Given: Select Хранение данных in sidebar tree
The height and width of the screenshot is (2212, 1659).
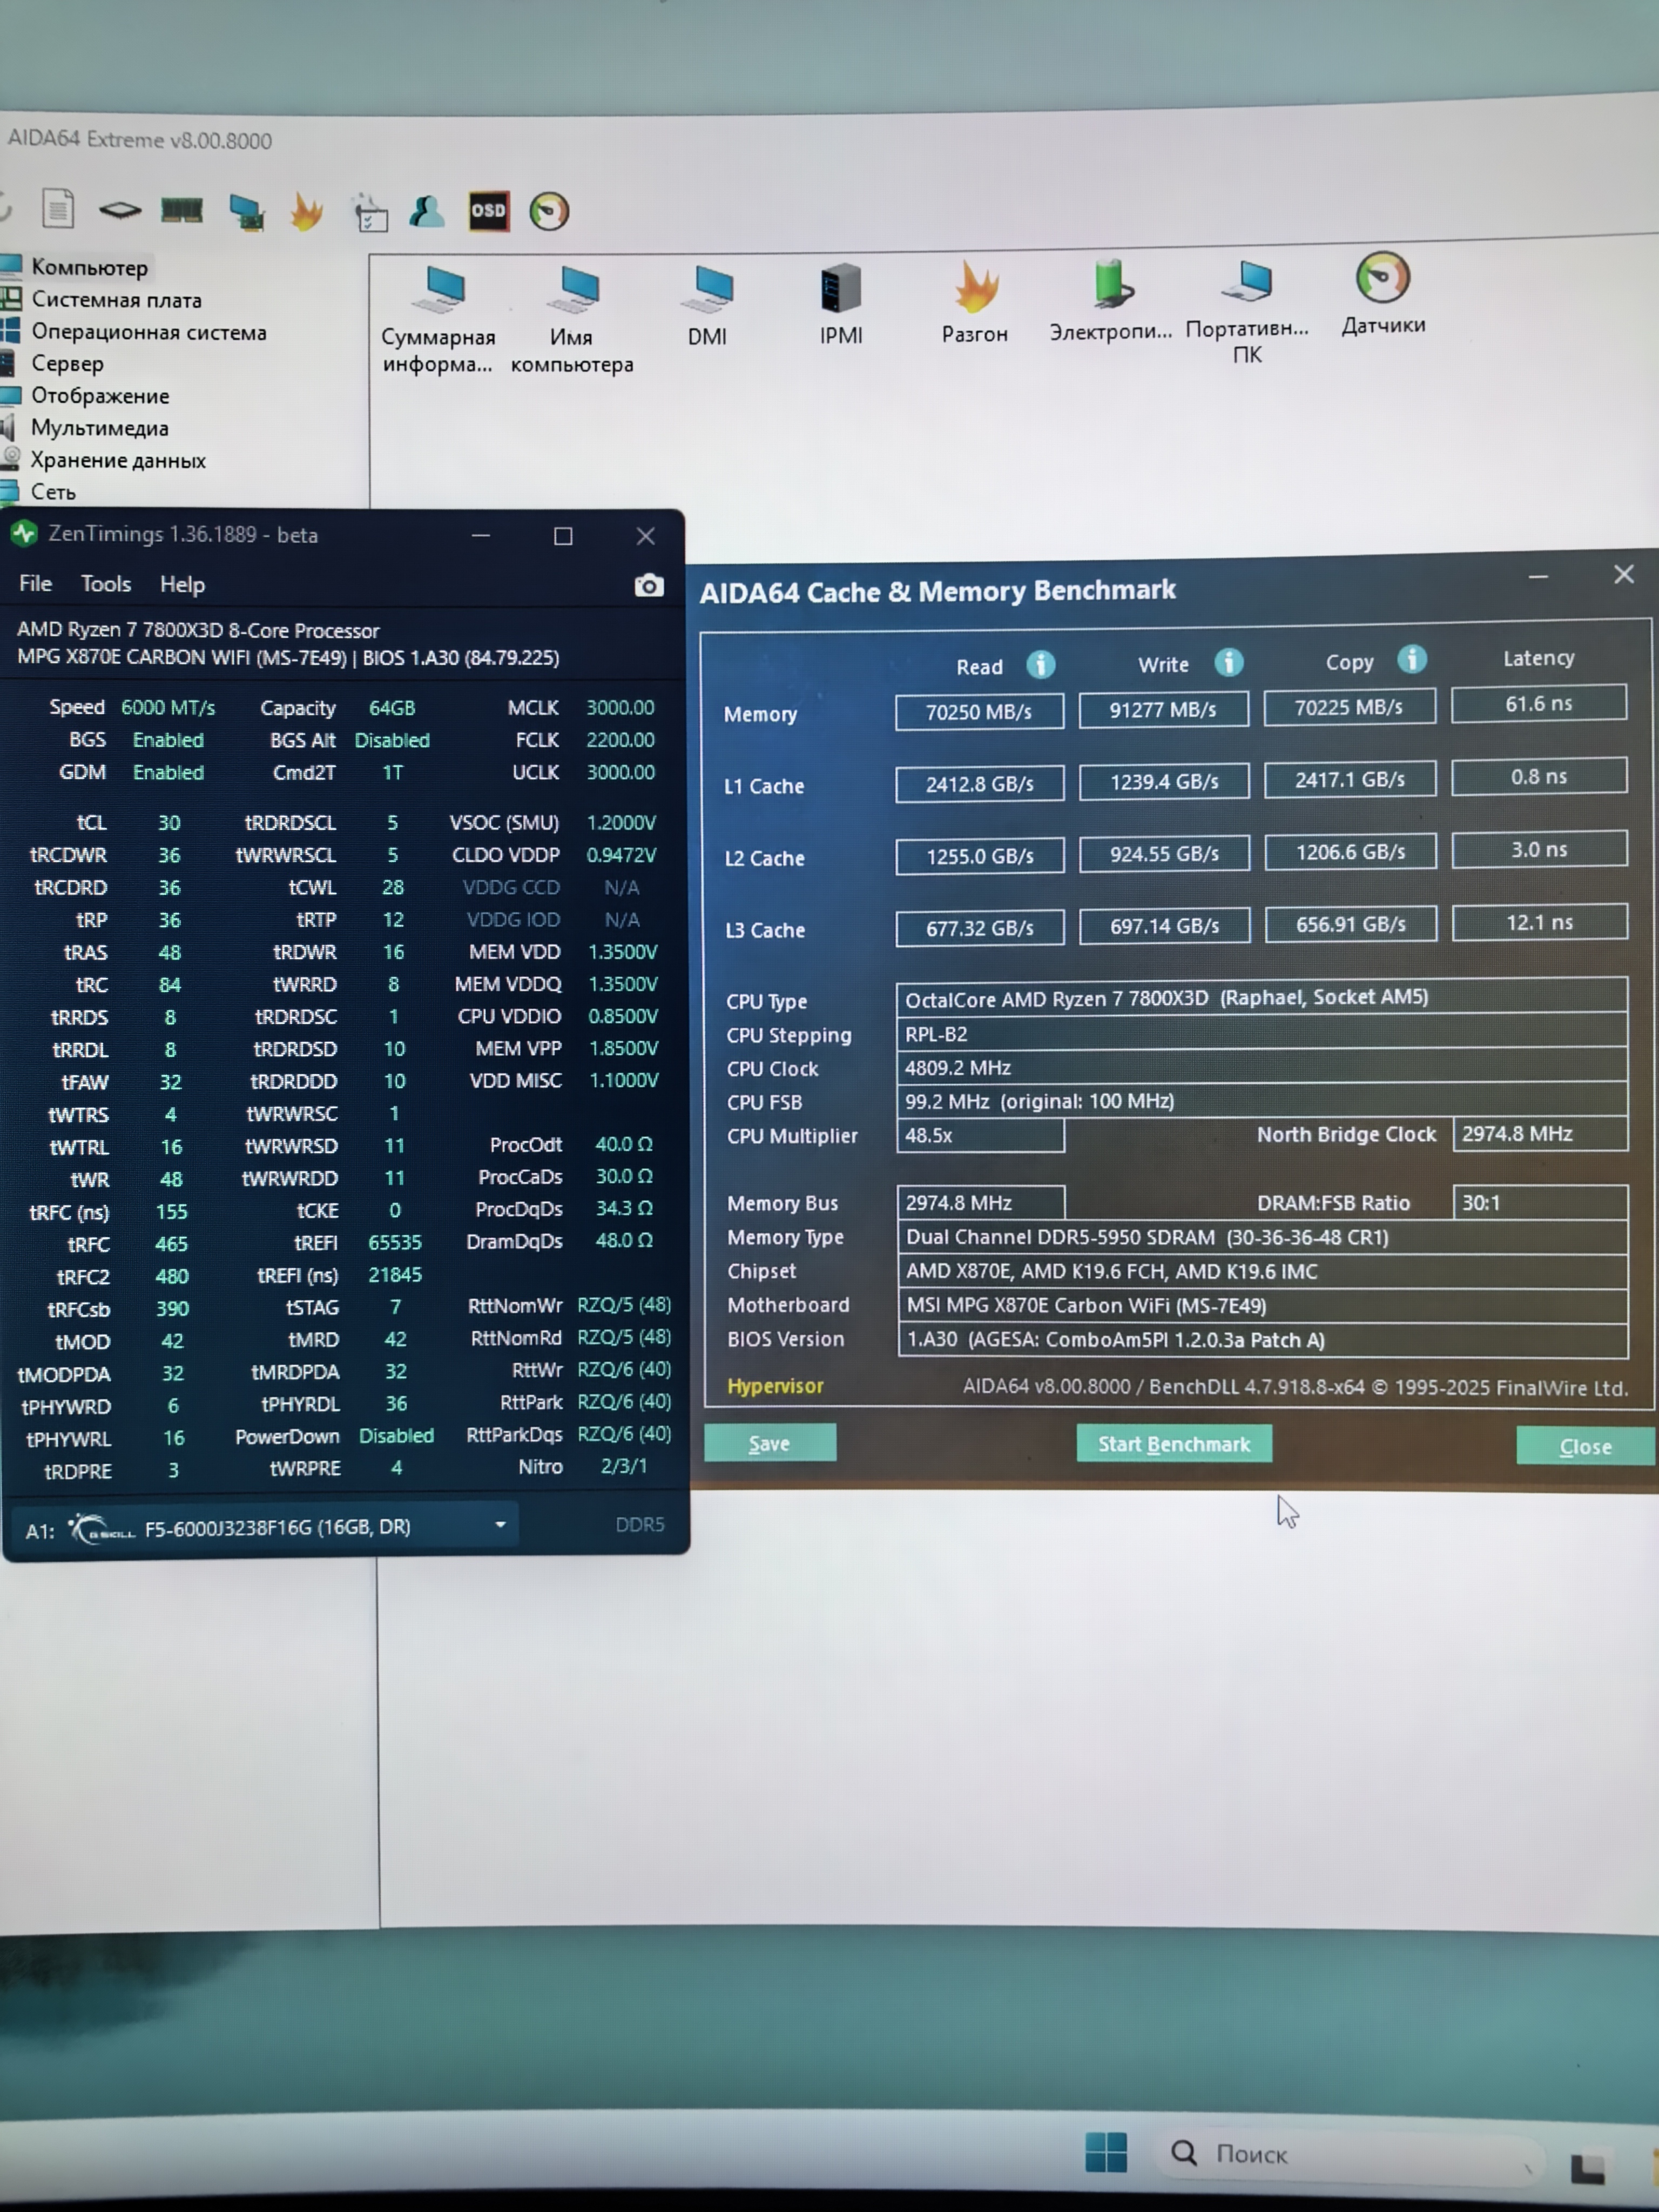Looking at the screenshot, I should [118, 460].
